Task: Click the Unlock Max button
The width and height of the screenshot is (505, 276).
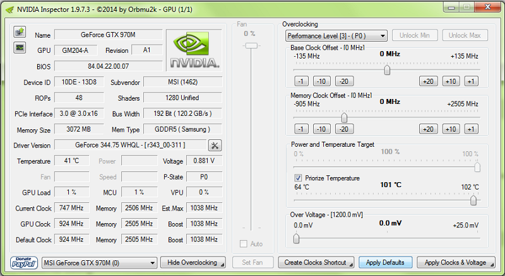Action: coord(465,35)
